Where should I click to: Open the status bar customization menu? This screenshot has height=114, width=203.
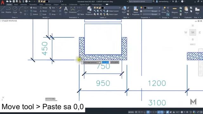(x=201, y=112)
